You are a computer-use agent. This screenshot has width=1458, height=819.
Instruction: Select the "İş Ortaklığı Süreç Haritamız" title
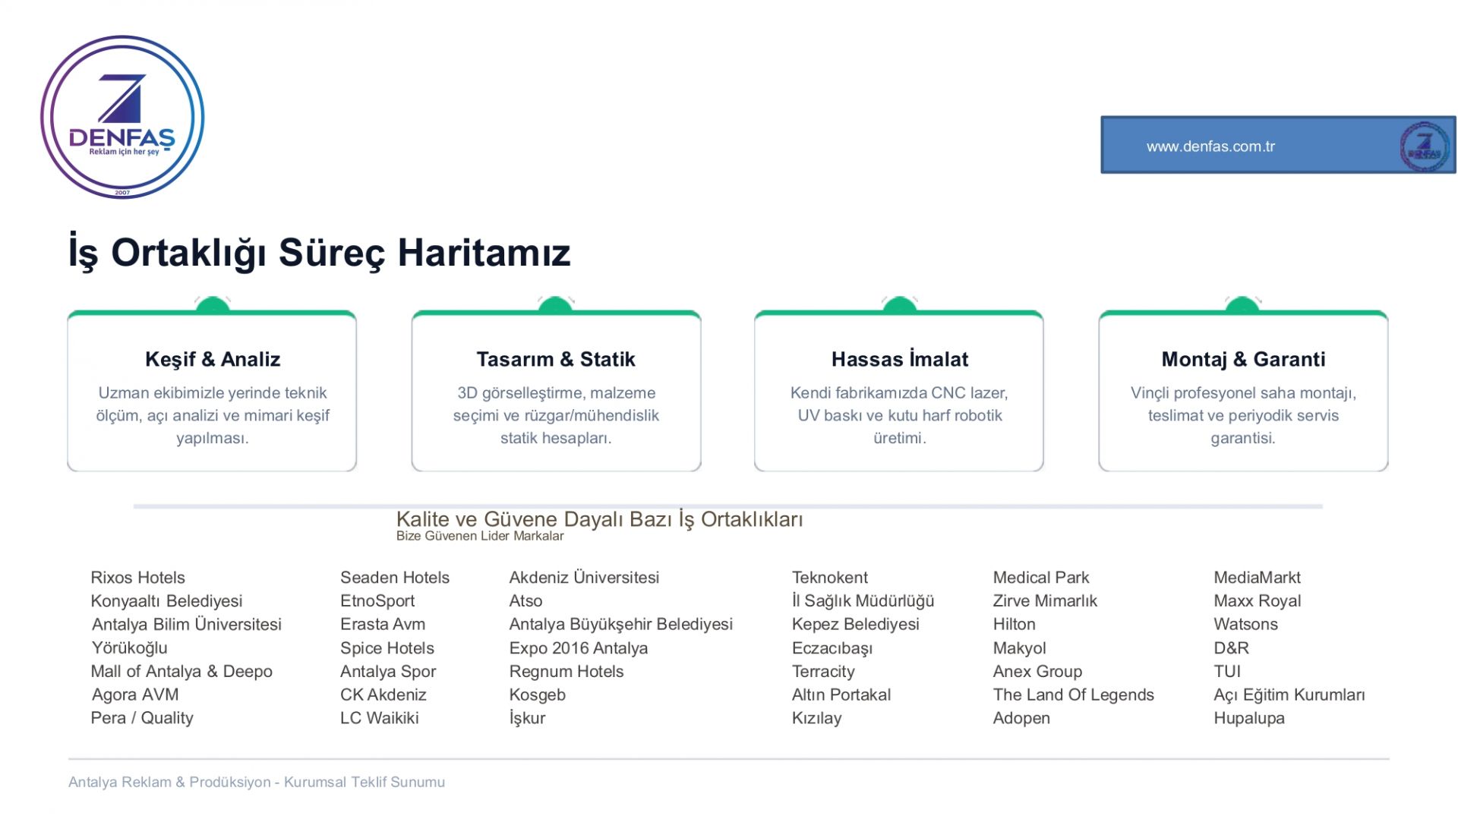pyautogui.click(x=319, y=253)
